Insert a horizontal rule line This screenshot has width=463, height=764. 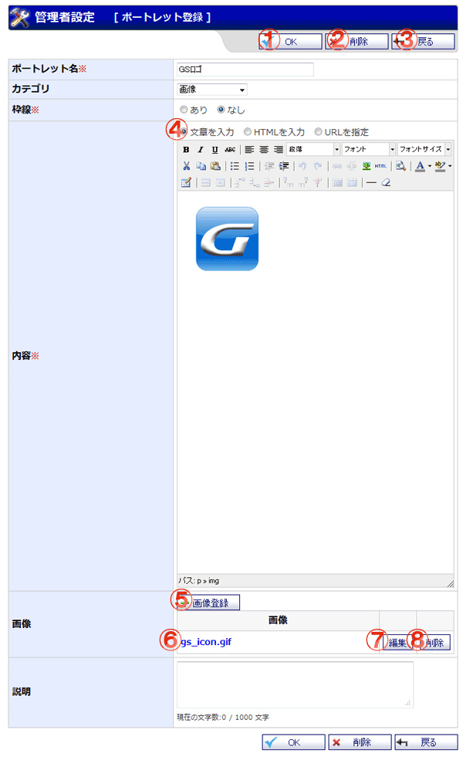click(x=371, y=183)
